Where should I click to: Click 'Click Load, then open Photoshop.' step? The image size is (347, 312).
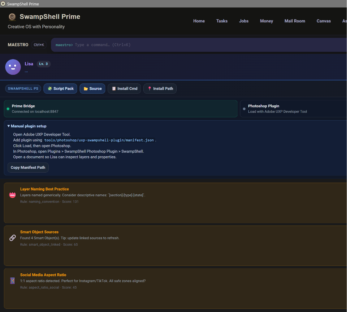[x=42, y=146]
